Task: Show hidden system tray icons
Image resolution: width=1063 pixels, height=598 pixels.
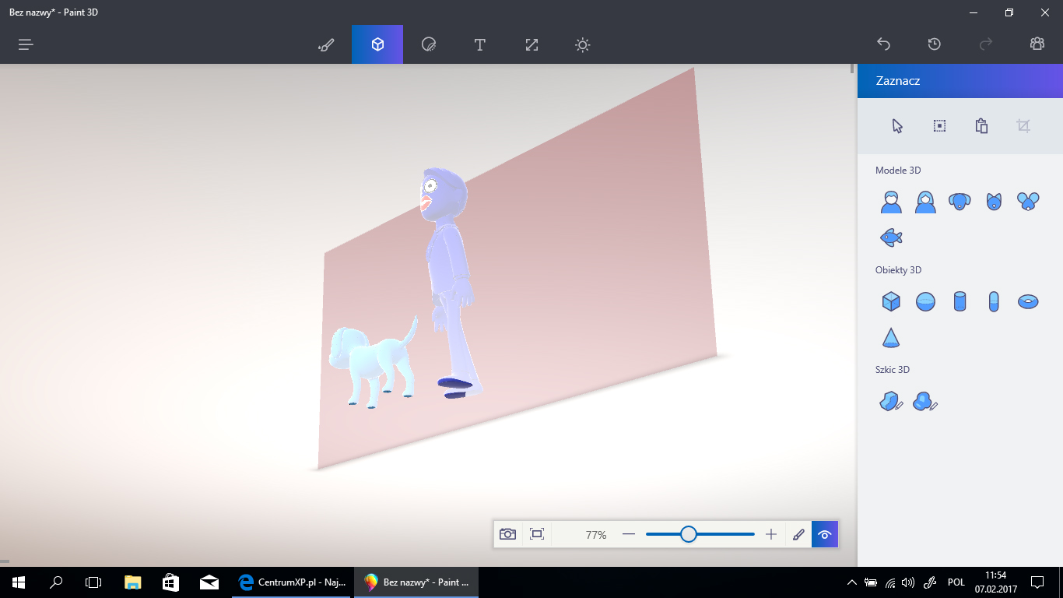Action: 852,582
